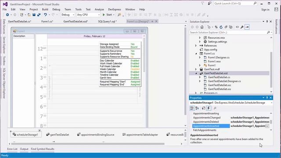281x158 pixels.
Task: Click the Solution Explorer vertical scrollbar
Action: click(271, 70)
